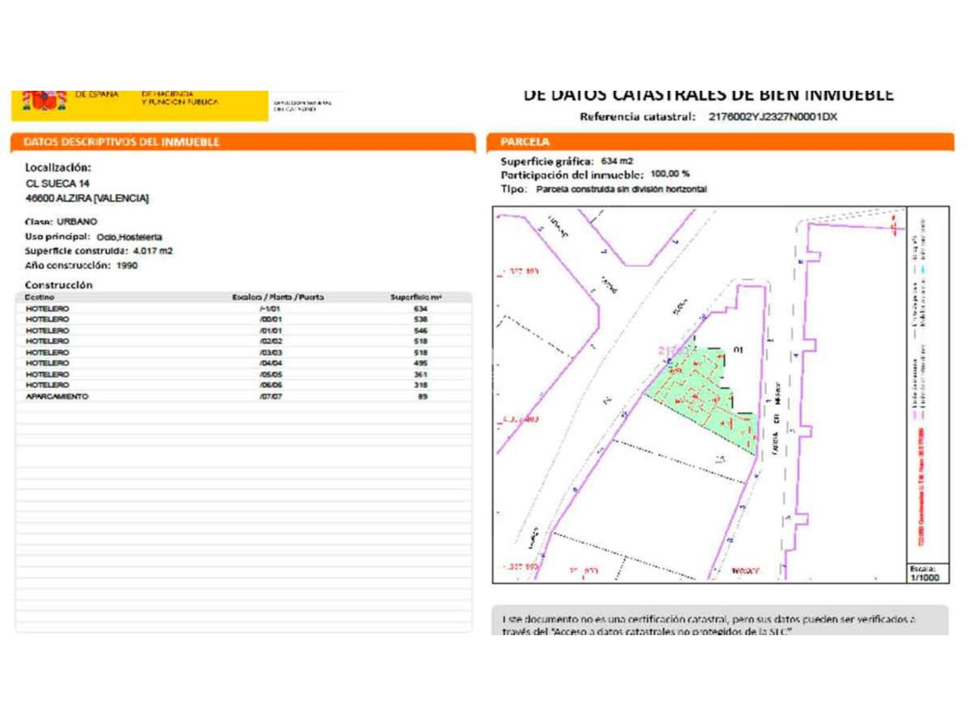Click the Escala 1/1000 scale box

(x=926, y=573)
